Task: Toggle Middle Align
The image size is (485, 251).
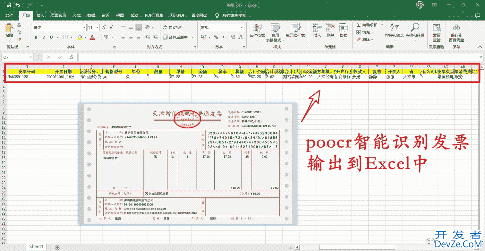Action: [x=131, y=28]
